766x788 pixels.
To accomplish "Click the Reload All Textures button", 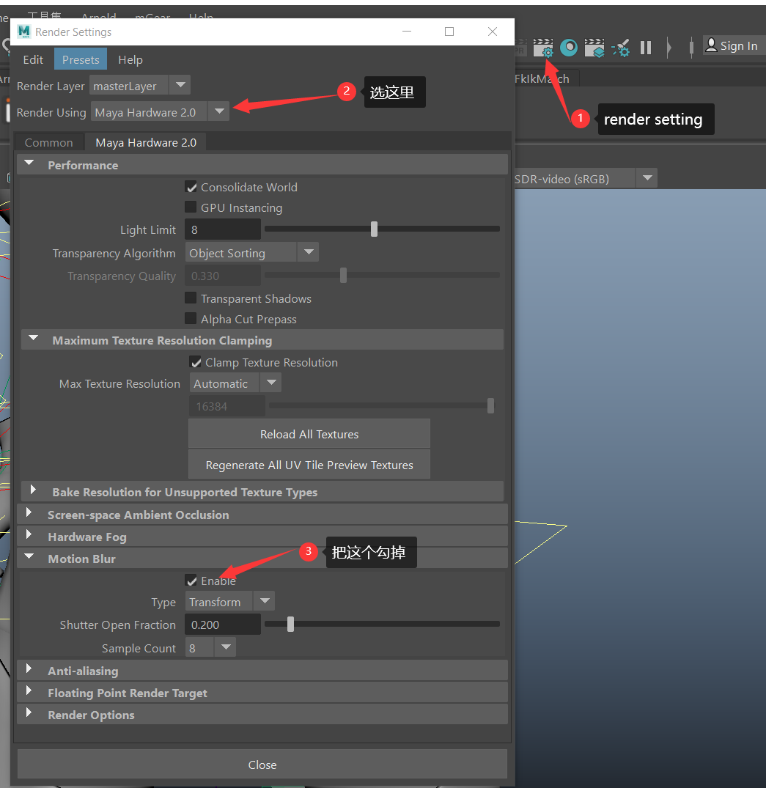I will 309,434.
